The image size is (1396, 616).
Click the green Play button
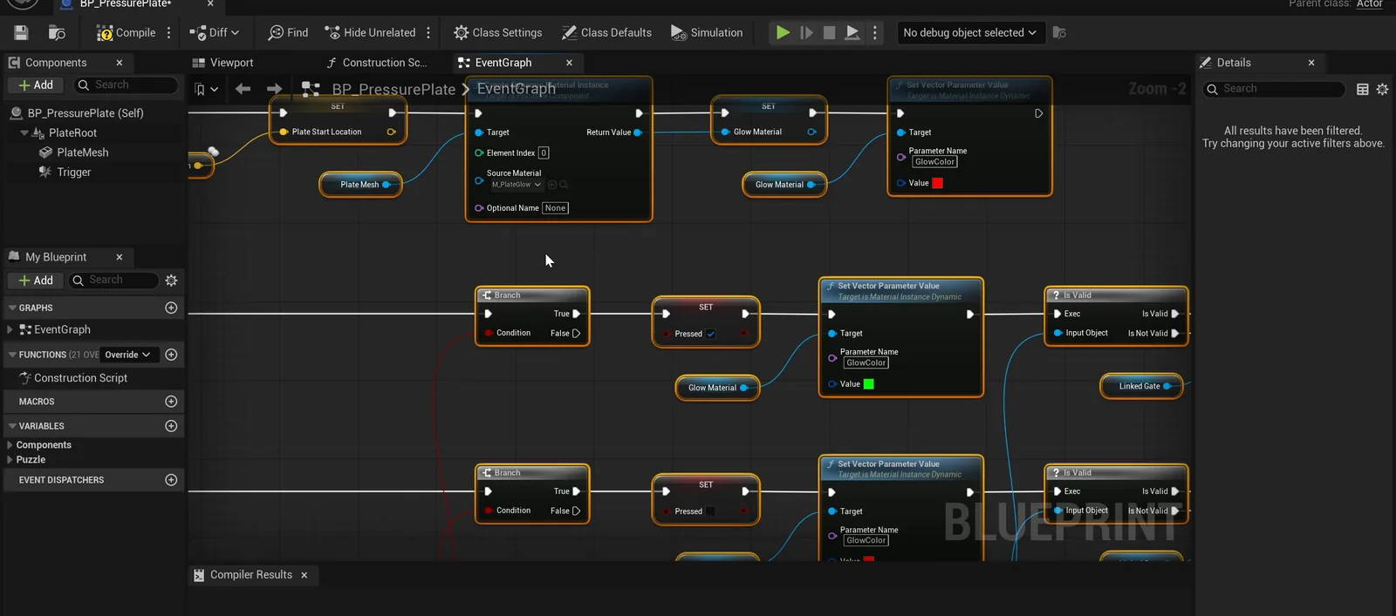coord(783,32)
